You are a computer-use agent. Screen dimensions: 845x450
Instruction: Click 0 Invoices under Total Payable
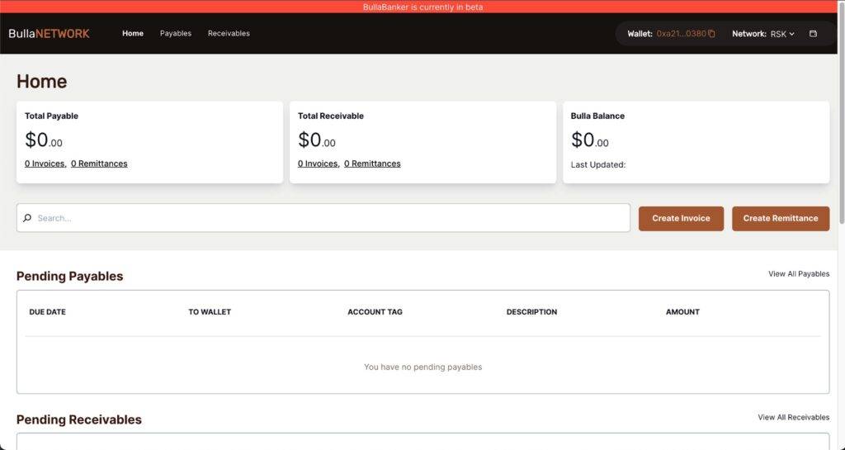(45, 163)
